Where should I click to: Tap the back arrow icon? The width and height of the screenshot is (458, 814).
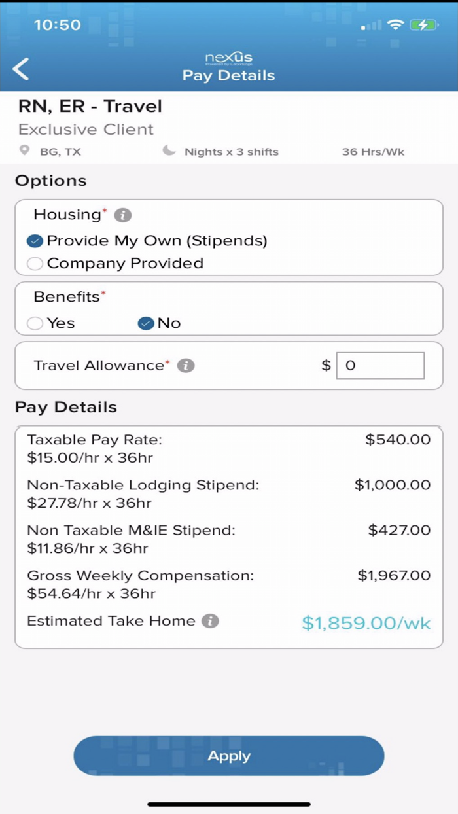(x=21, y=69)
